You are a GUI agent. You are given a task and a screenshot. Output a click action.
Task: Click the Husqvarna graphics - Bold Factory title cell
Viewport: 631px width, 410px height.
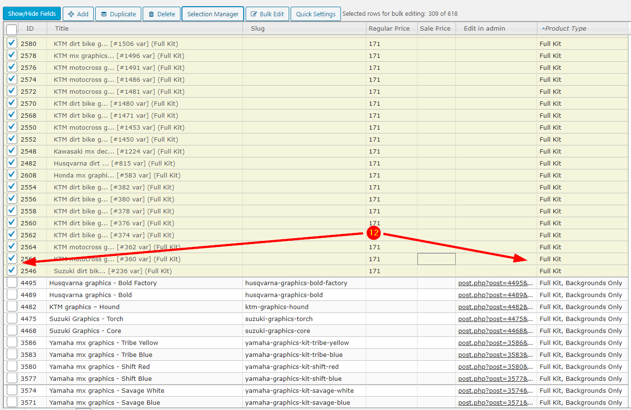pyautogui.click(x=103, y=283)
